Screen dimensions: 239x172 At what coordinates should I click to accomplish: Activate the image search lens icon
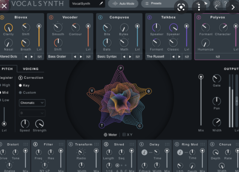coord(181,7)
